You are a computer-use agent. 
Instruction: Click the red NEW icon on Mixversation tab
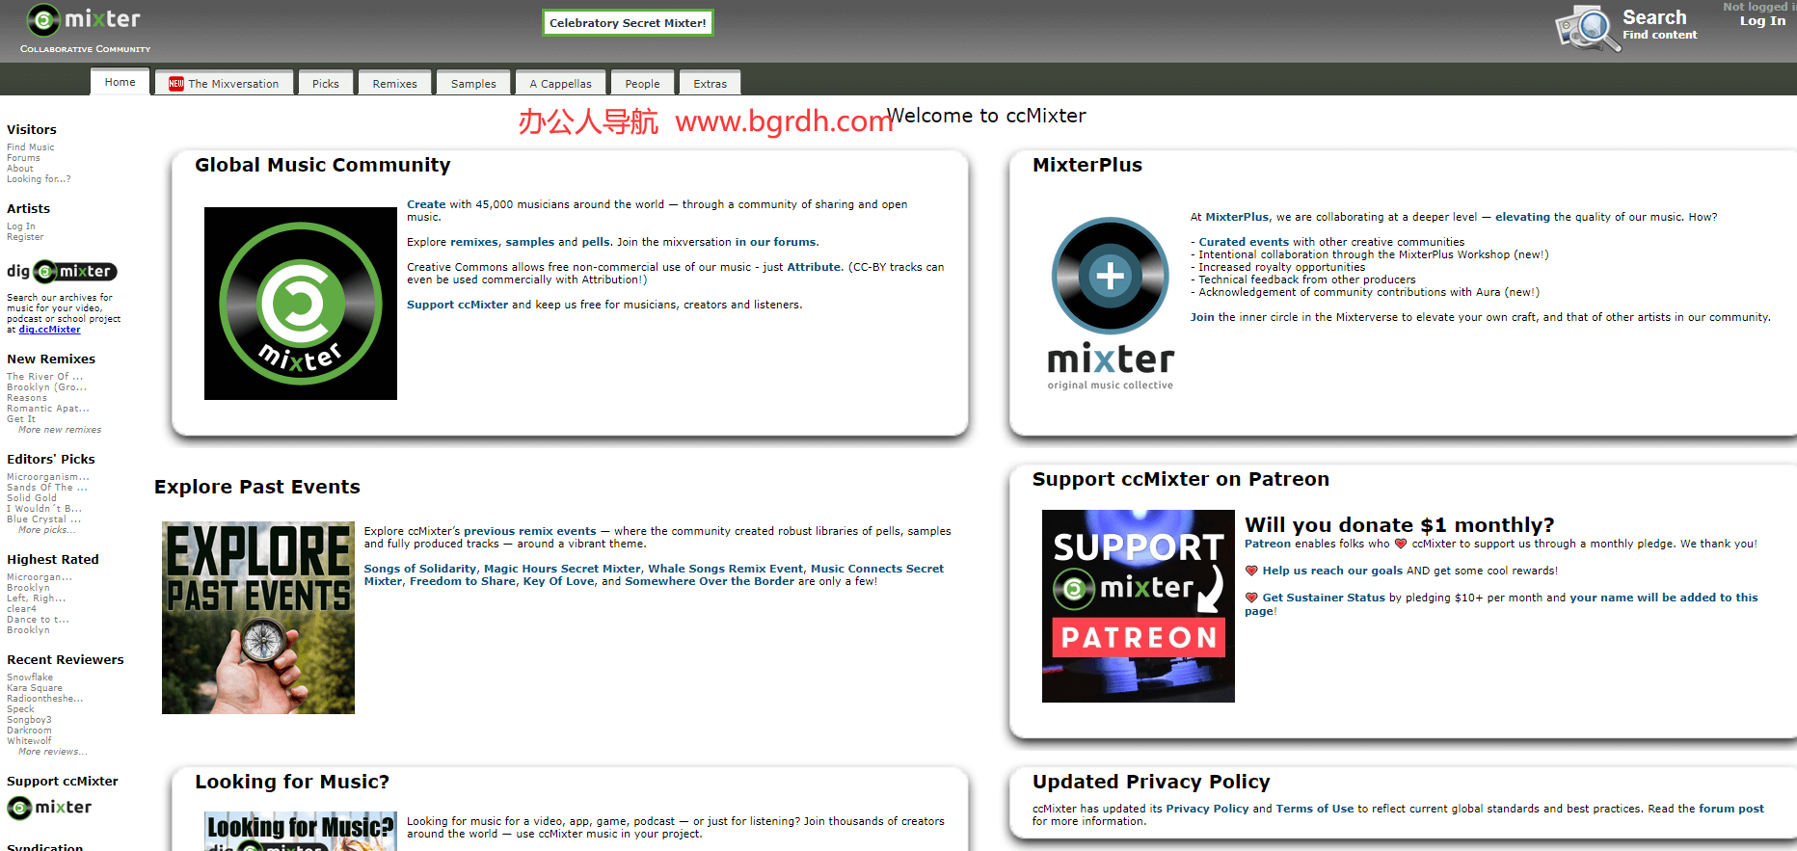click(x=176, y=84)
